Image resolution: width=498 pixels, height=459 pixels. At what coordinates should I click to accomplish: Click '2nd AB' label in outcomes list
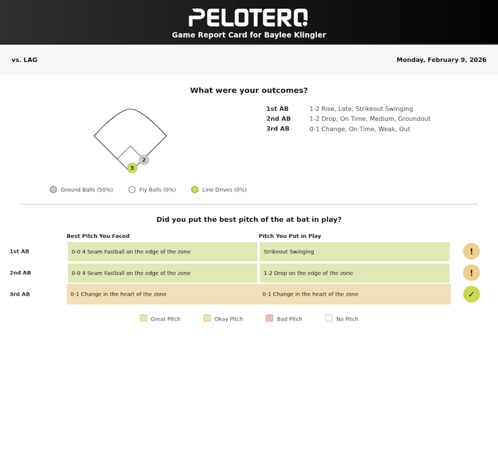coord(278,119)
